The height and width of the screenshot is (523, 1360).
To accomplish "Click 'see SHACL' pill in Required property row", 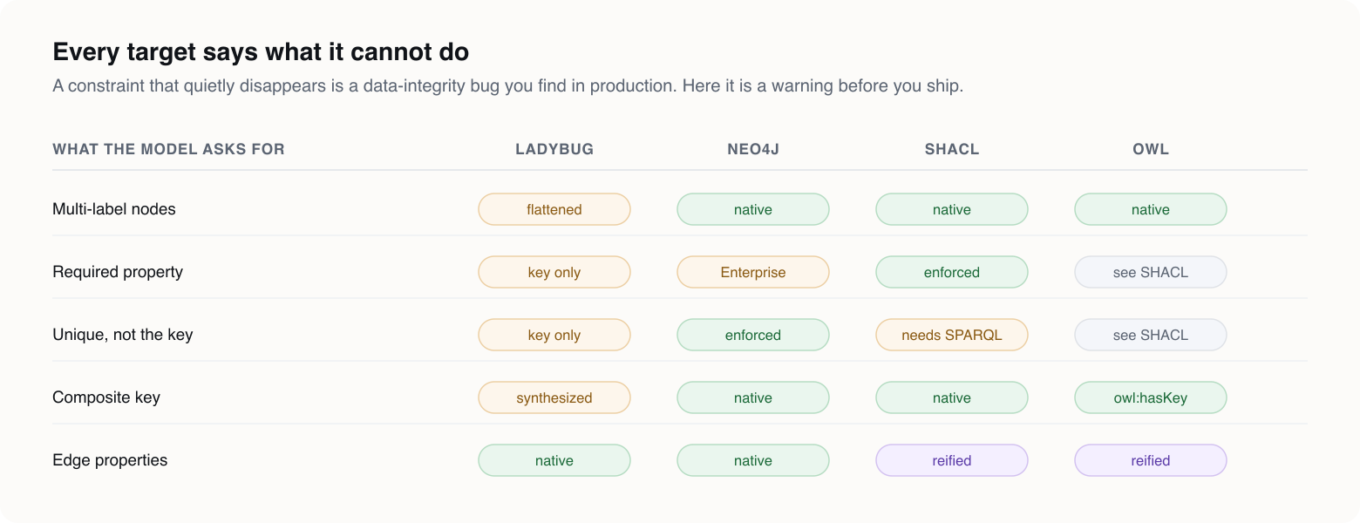I will [x=1151, y=272].
